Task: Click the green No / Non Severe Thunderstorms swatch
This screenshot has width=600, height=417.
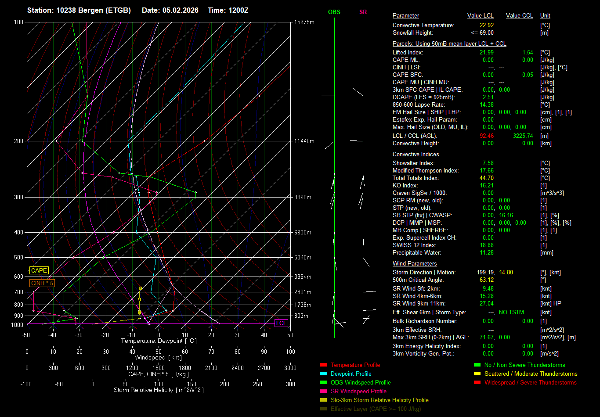Action: [477, 365]
